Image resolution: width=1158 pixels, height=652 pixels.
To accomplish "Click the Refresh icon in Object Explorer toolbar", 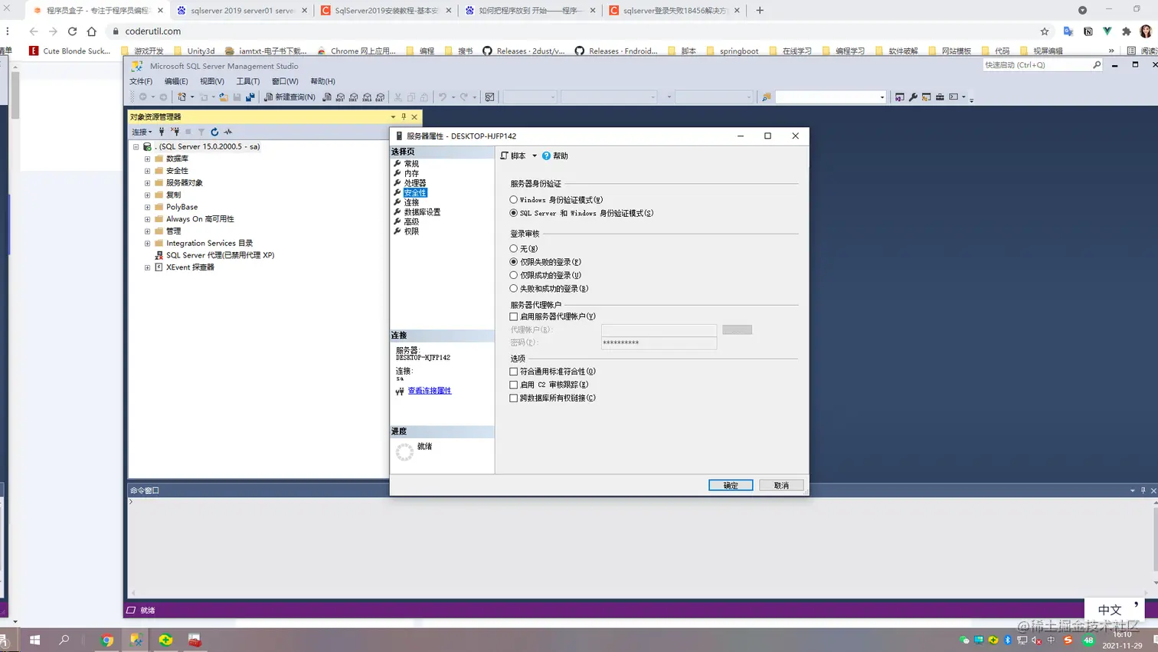I will tap(214, 132).
